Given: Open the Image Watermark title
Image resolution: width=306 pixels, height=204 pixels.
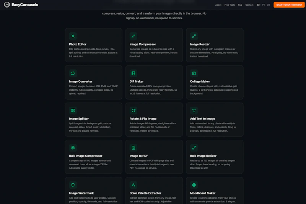Looking at the screenshot, I should (81, 193).
